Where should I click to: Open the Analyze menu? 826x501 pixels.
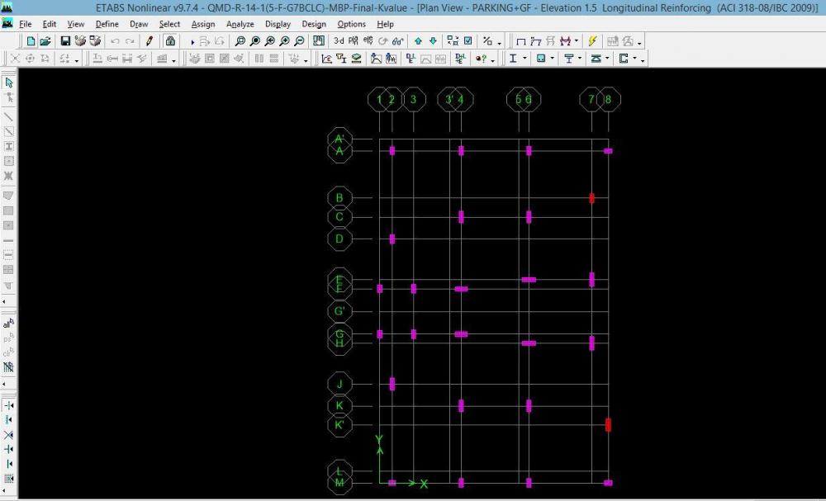[x=240, y=24]
